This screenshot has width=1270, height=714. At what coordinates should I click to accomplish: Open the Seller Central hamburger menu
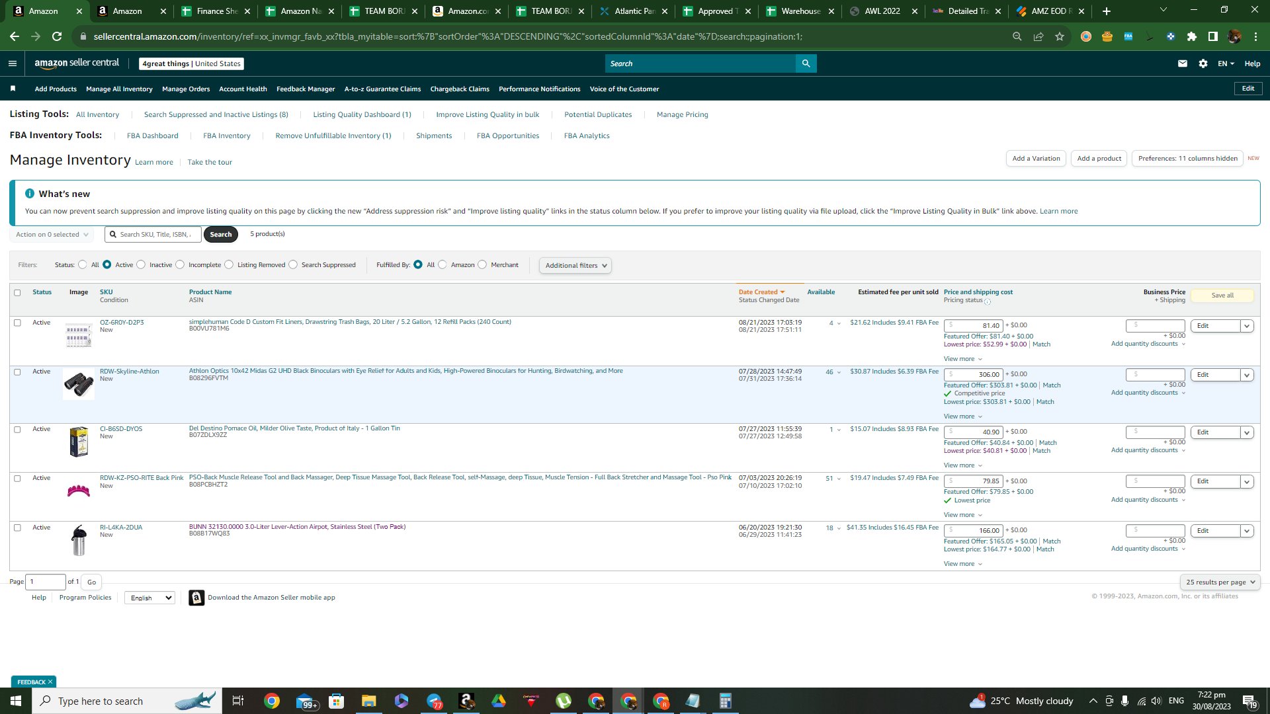(x=13, y=63)
